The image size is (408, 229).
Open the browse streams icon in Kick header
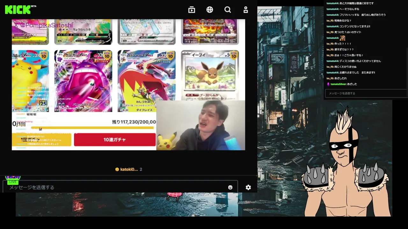(192, 10)
